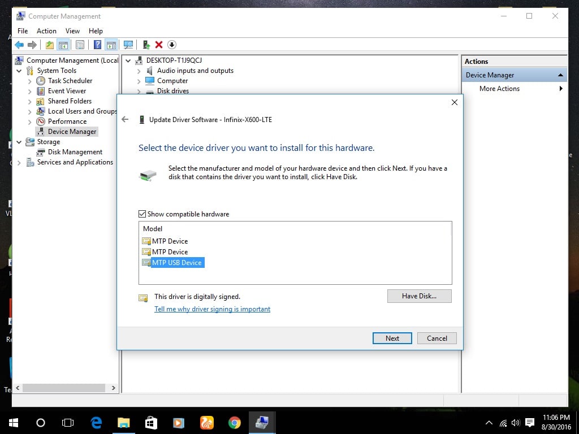The width and height of the screenshot is (579, 434).
Task: Open Microsoft Edge from taskbar
Action: point(96,423)
